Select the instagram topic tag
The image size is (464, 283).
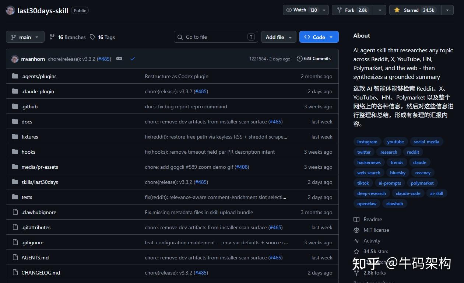click(367, 141)
